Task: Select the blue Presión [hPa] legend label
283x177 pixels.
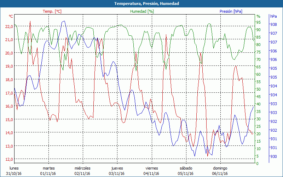Action: 231,11
